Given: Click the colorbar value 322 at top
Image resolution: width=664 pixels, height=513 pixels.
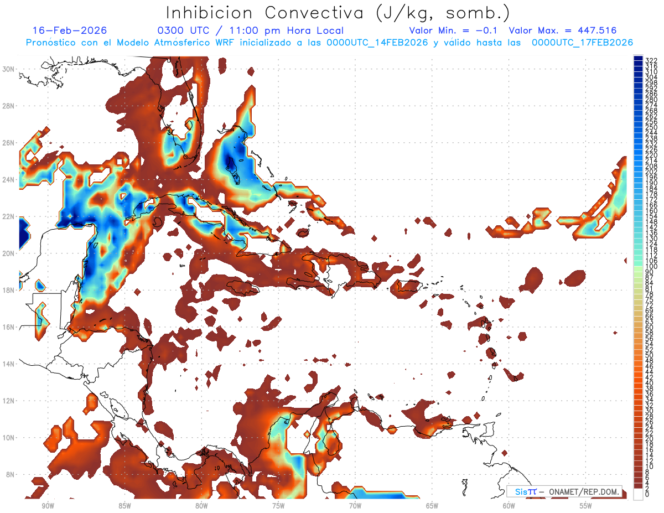Looking at the screenshot, I should tap(651, 60).
